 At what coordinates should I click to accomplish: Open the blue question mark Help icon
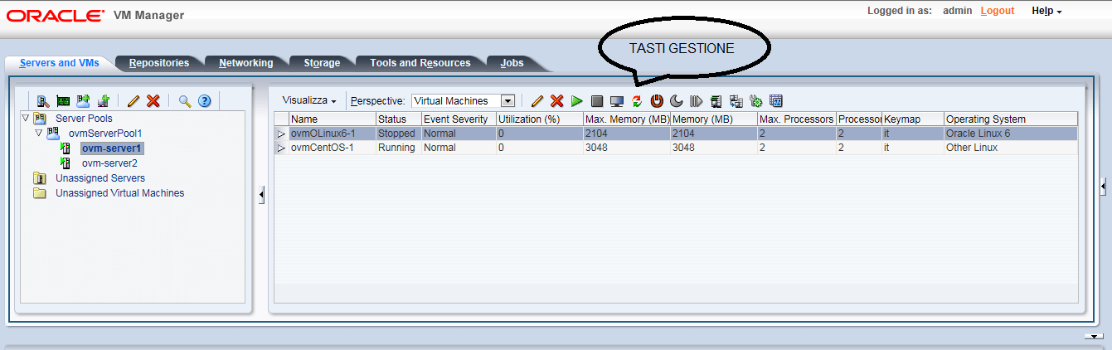(204, 101)
